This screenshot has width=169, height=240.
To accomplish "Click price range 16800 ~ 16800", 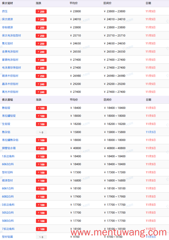I will (115, 180).
